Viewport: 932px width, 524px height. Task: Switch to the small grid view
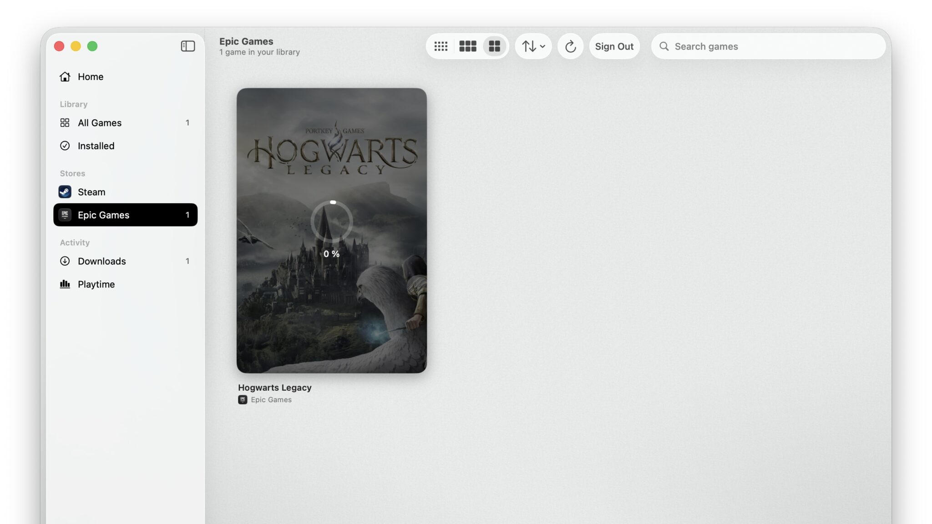tap(441, 46)
